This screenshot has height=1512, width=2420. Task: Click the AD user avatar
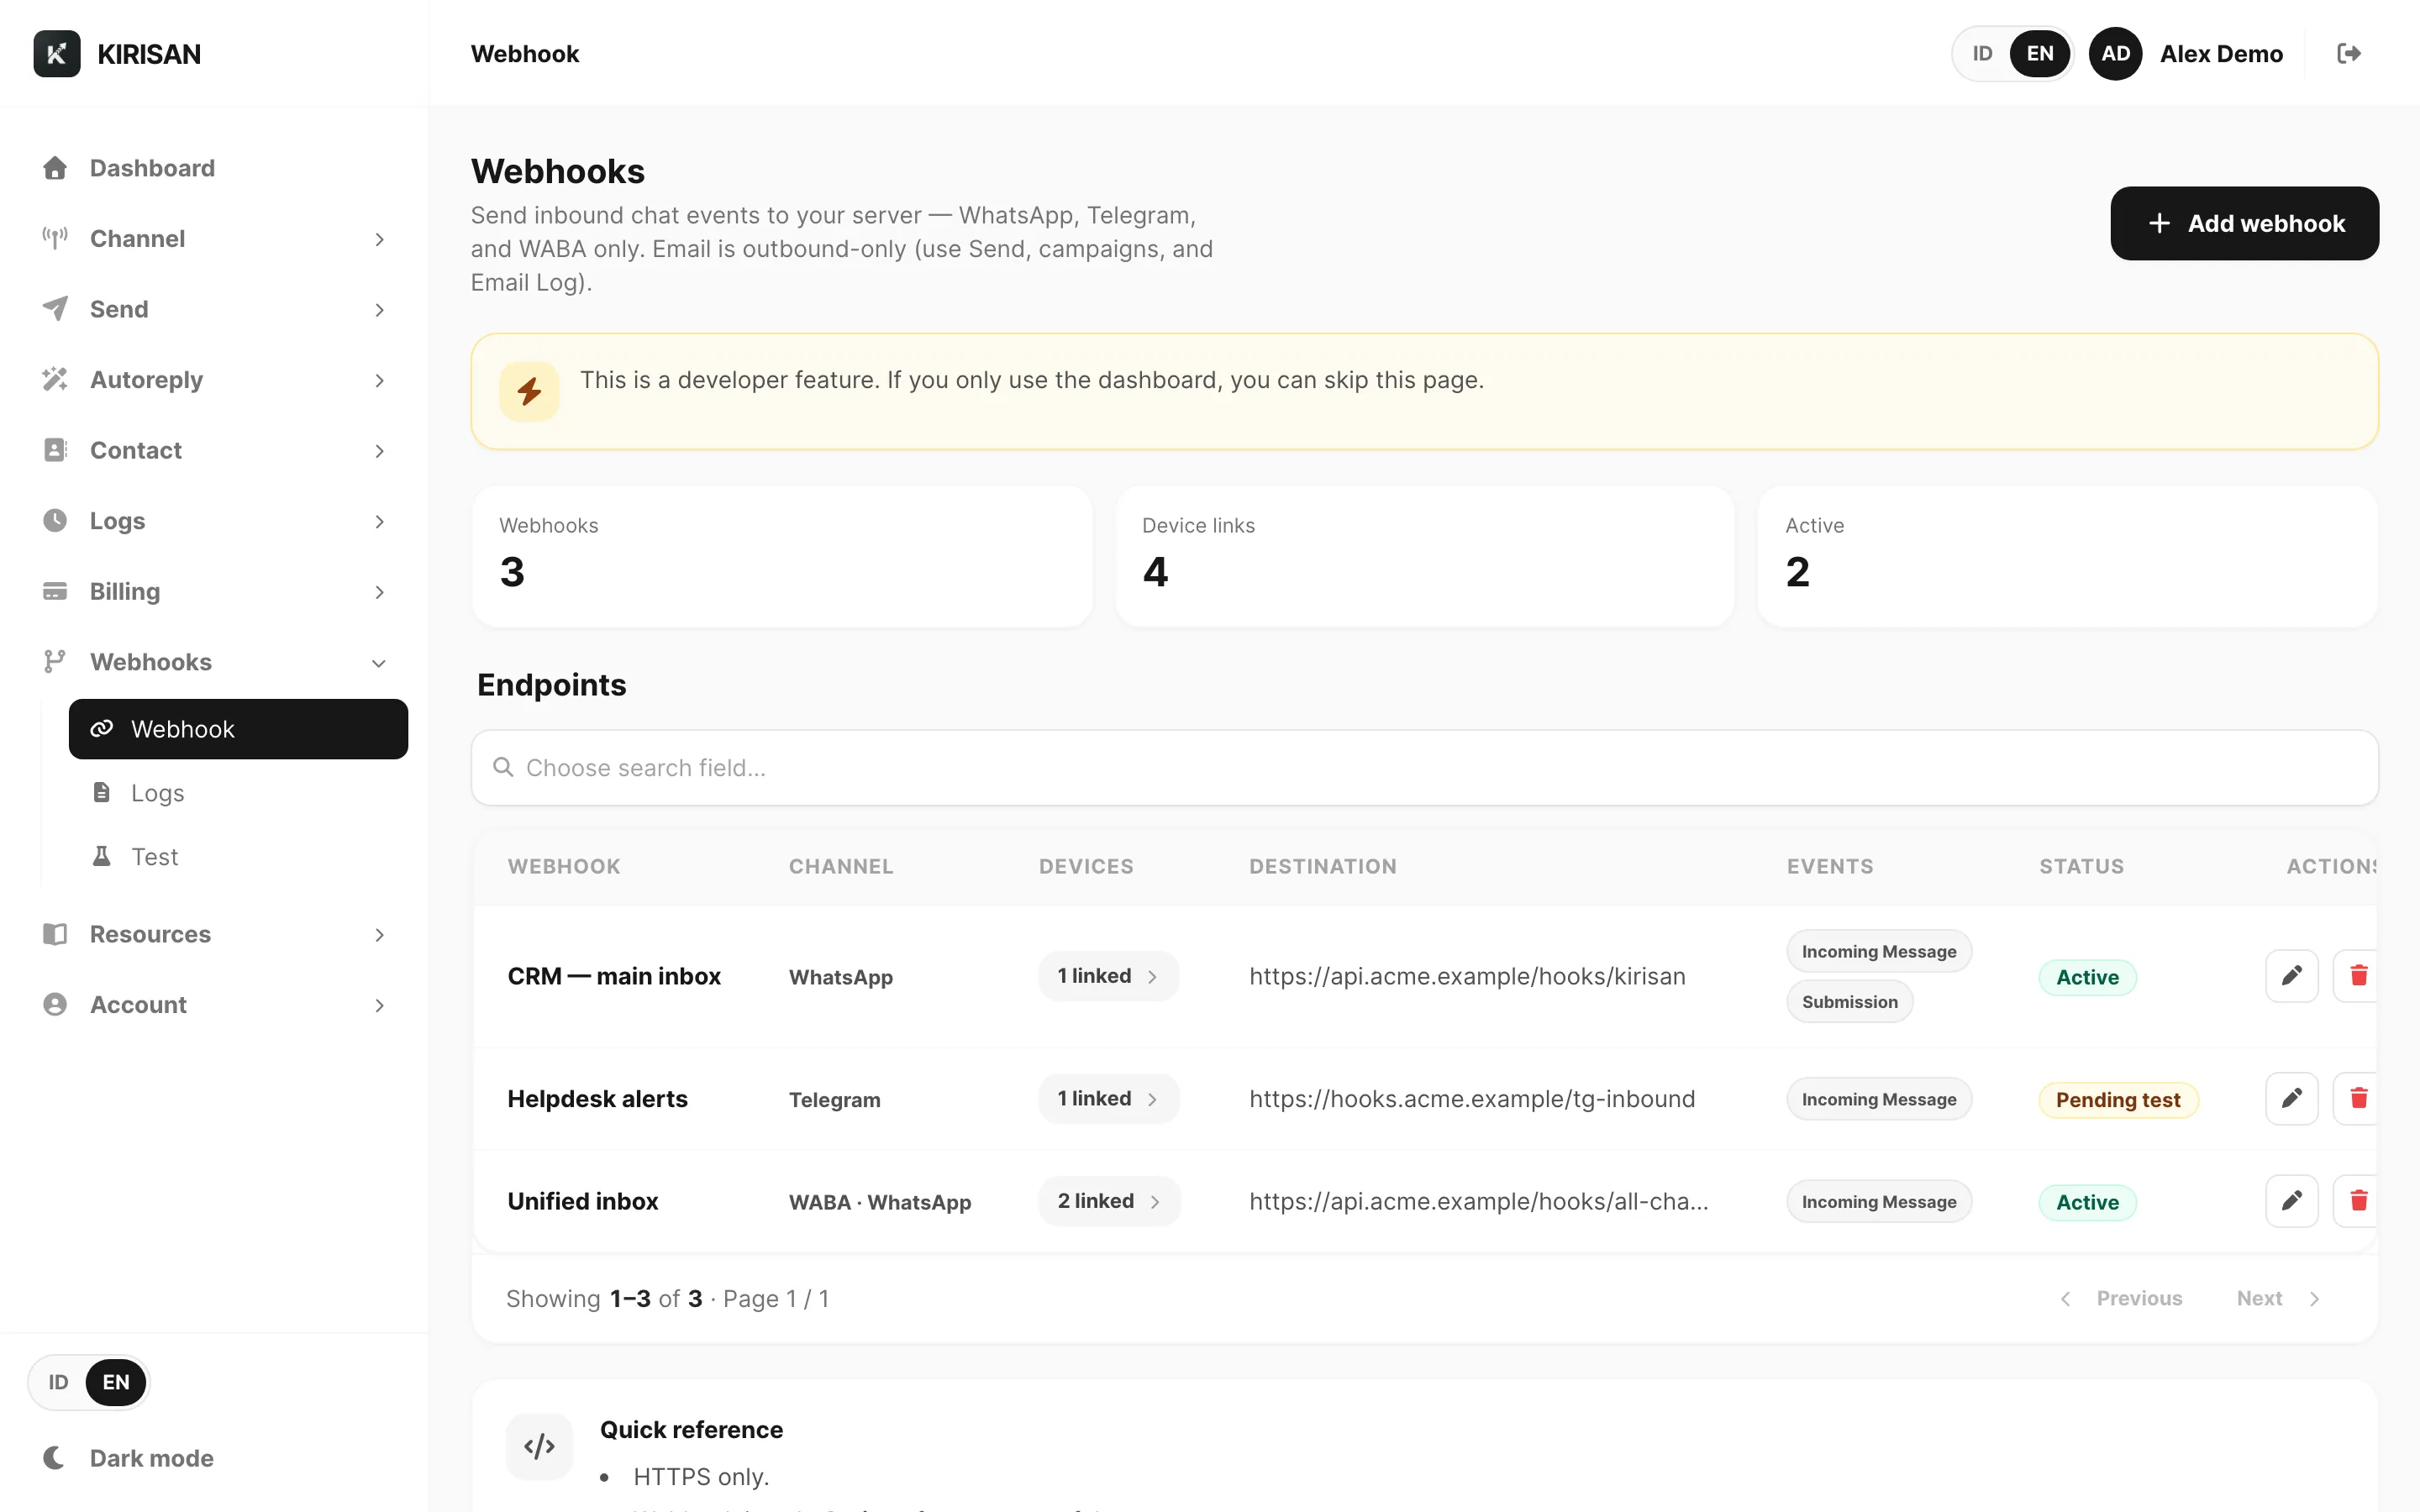2115,54
